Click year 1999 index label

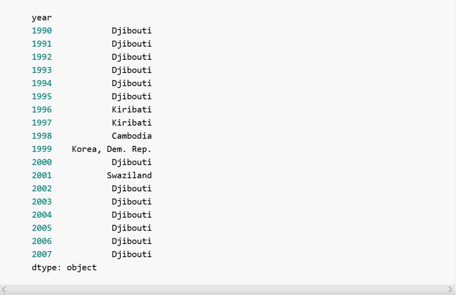point(41,149)
